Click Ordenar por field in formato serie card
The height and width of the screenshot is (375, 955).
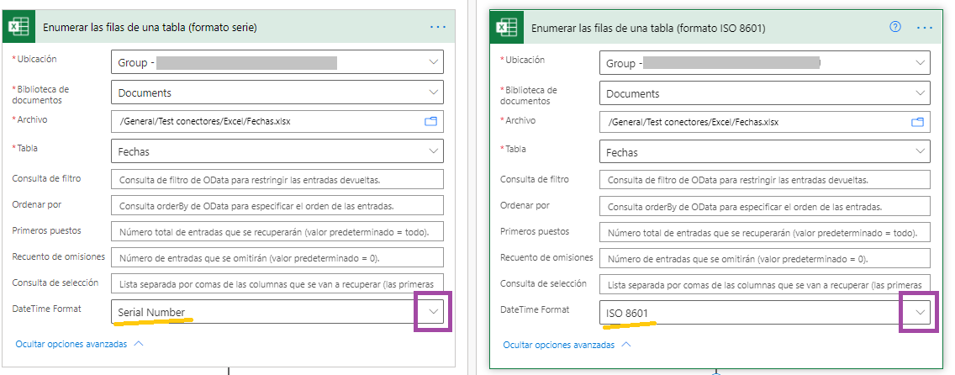(x=277, y=206)
